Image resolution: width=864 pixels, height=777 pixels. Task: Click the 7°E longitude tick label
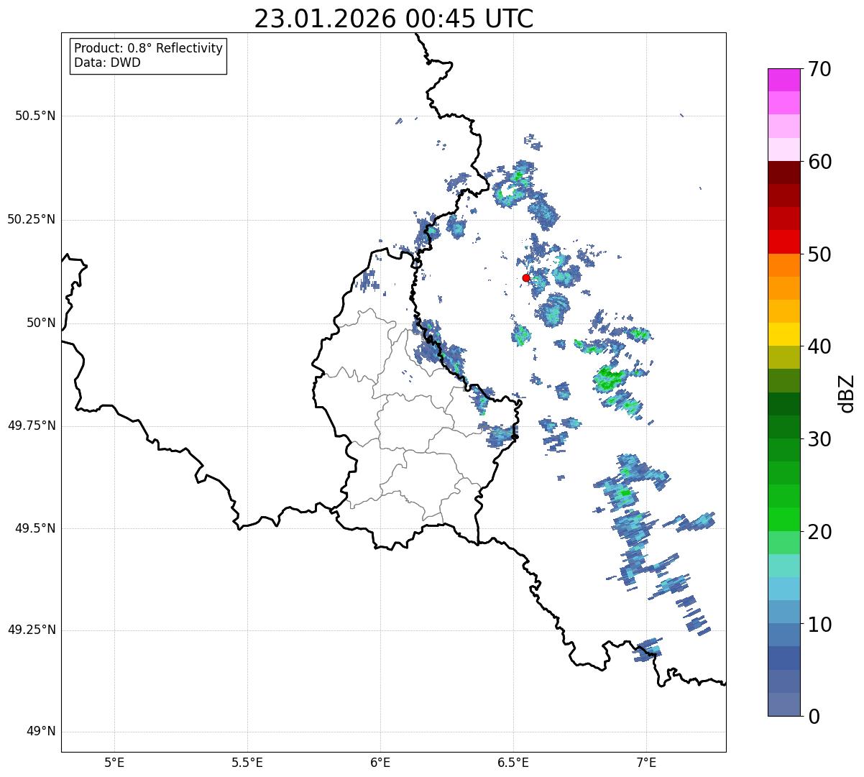point(646,763)
